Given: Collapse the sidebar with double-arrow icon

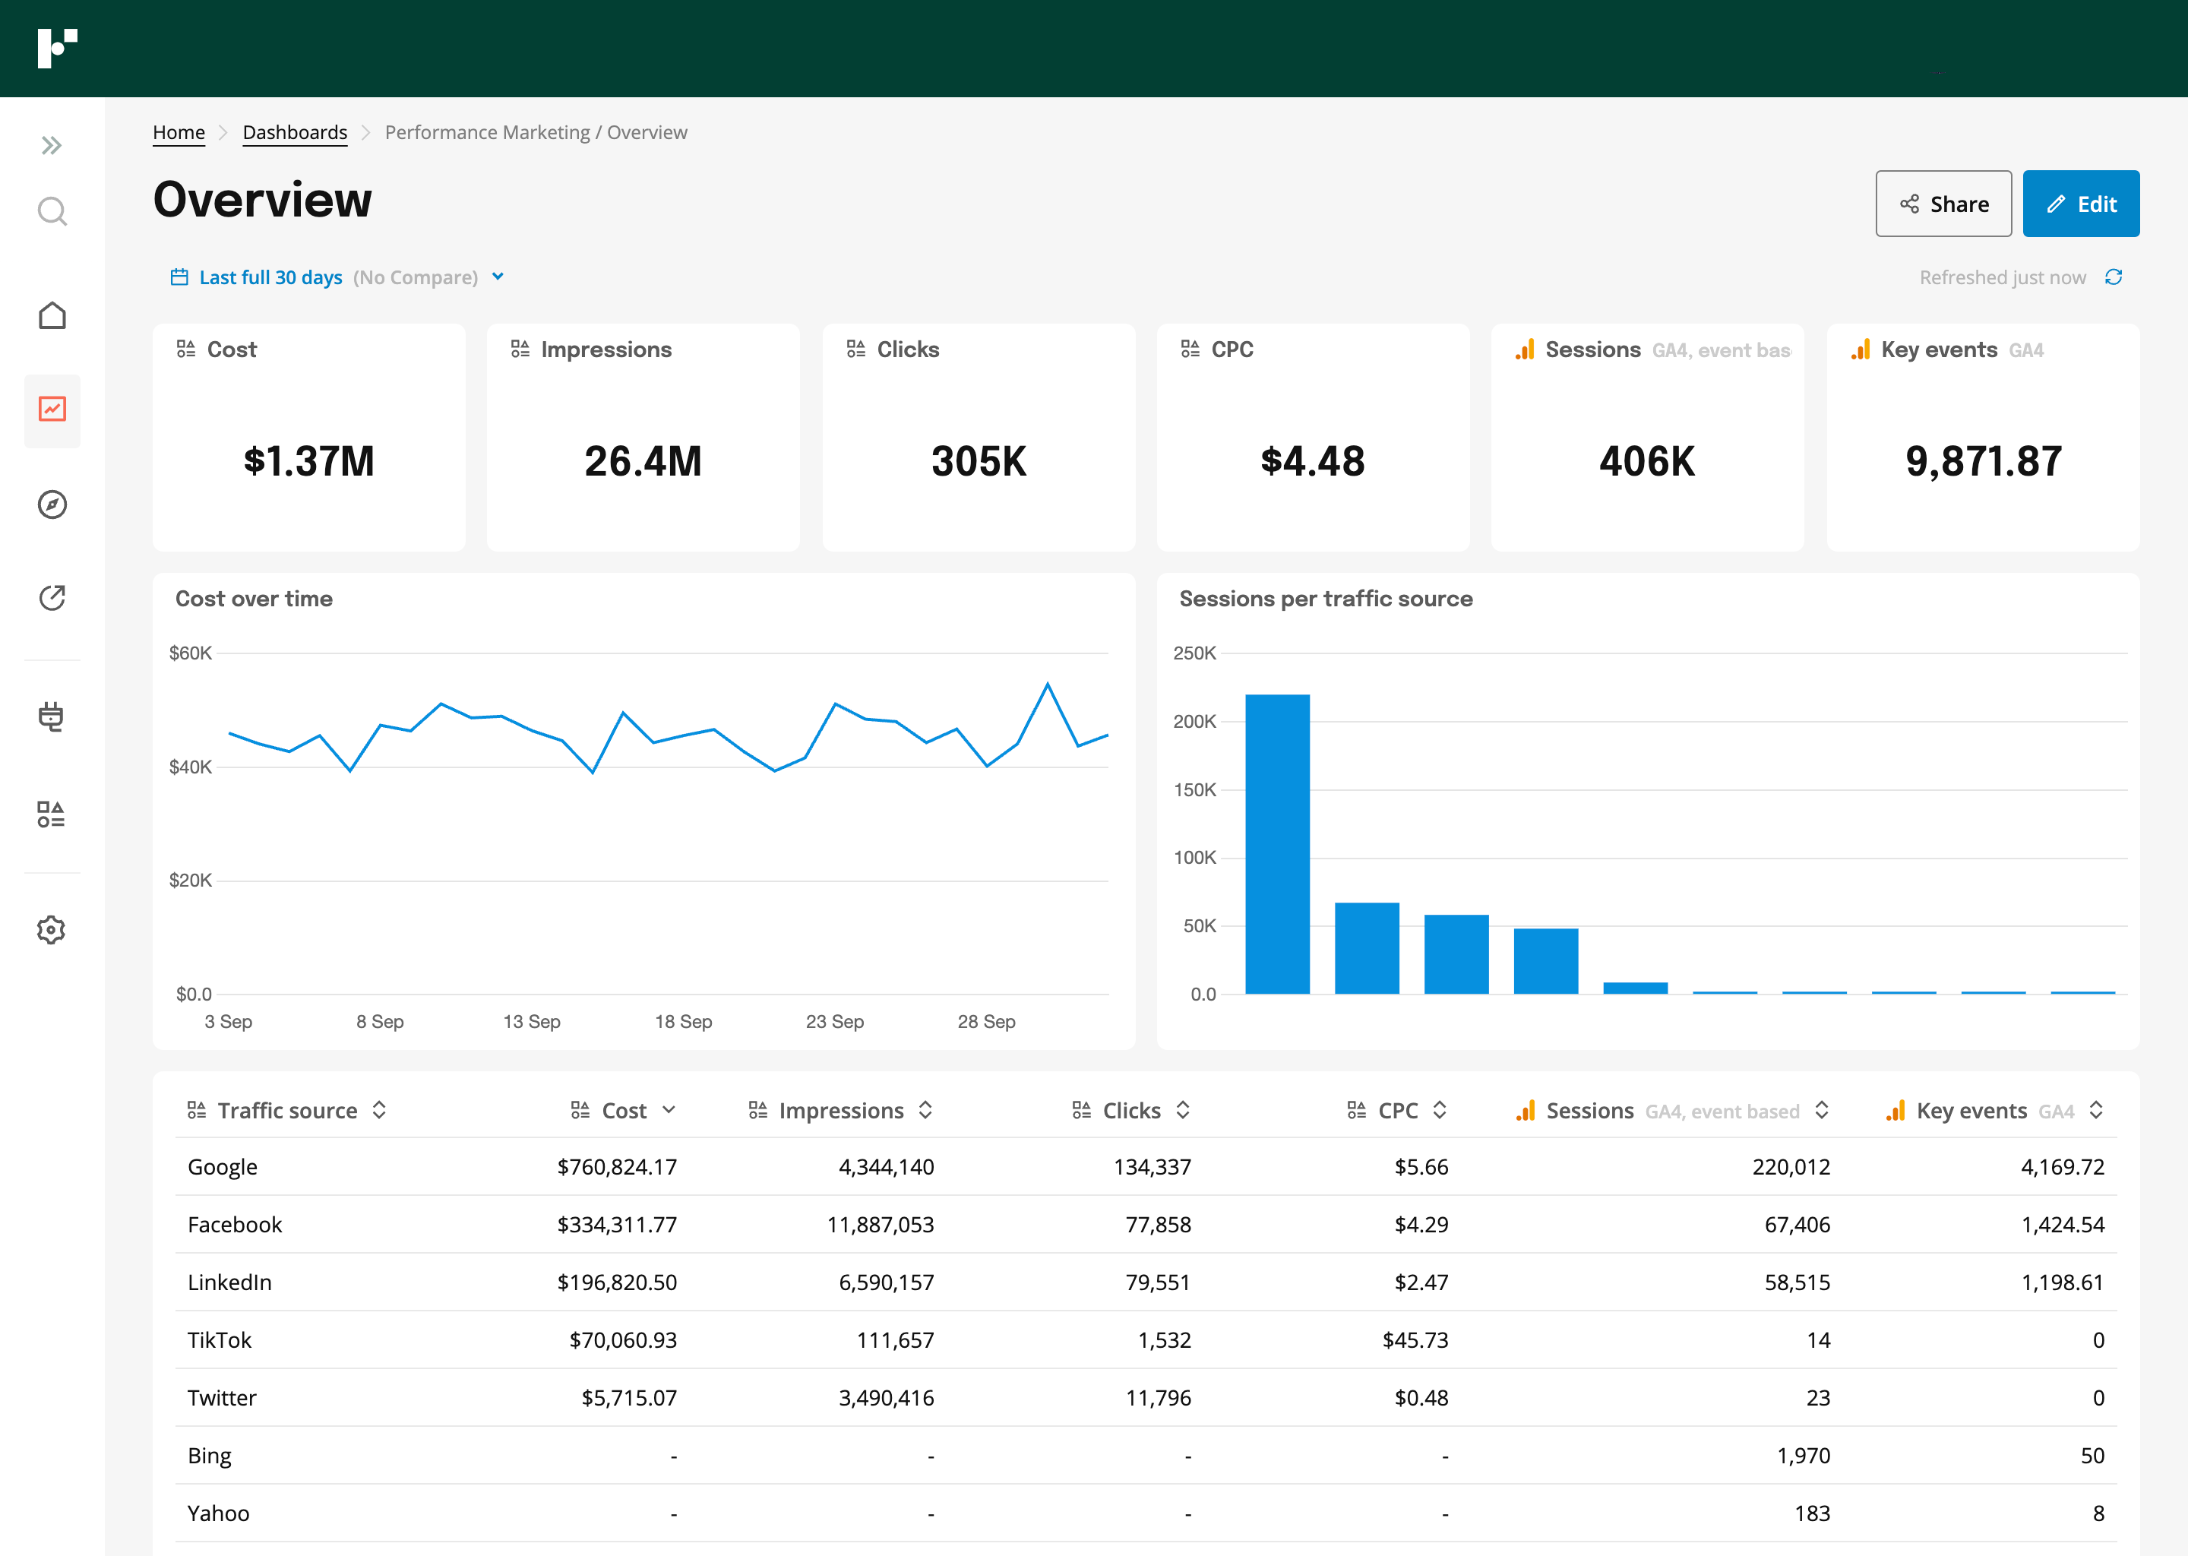Looking at the screenshot, I should [52, 144].
